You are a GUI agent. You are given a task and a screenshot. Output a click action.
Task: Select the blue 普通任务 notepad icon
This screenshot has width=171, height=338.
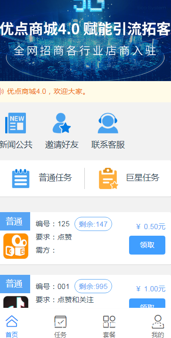21,179
